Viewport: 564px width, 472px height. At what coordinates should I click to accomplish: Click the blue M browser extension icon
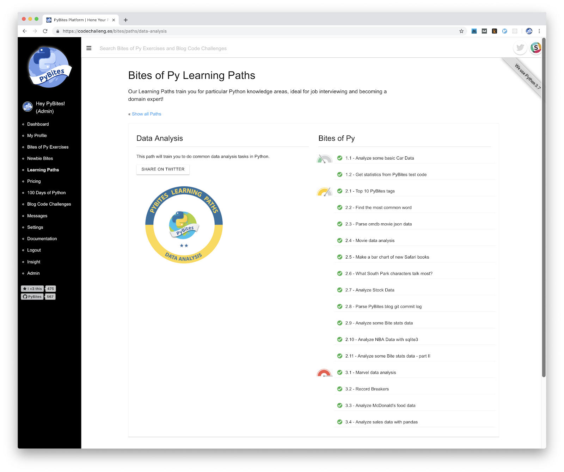pos(474,31)
